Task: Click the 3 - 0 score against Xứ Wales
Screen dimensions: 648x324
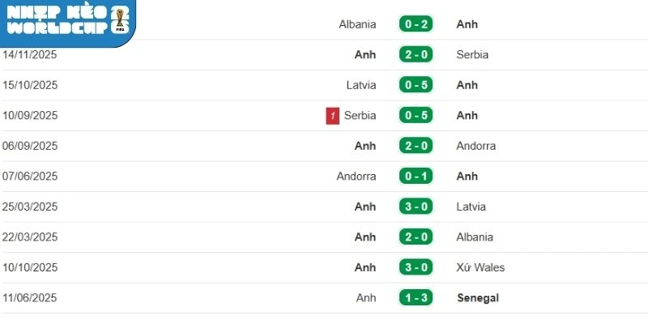Action: (x=416, y=267)
